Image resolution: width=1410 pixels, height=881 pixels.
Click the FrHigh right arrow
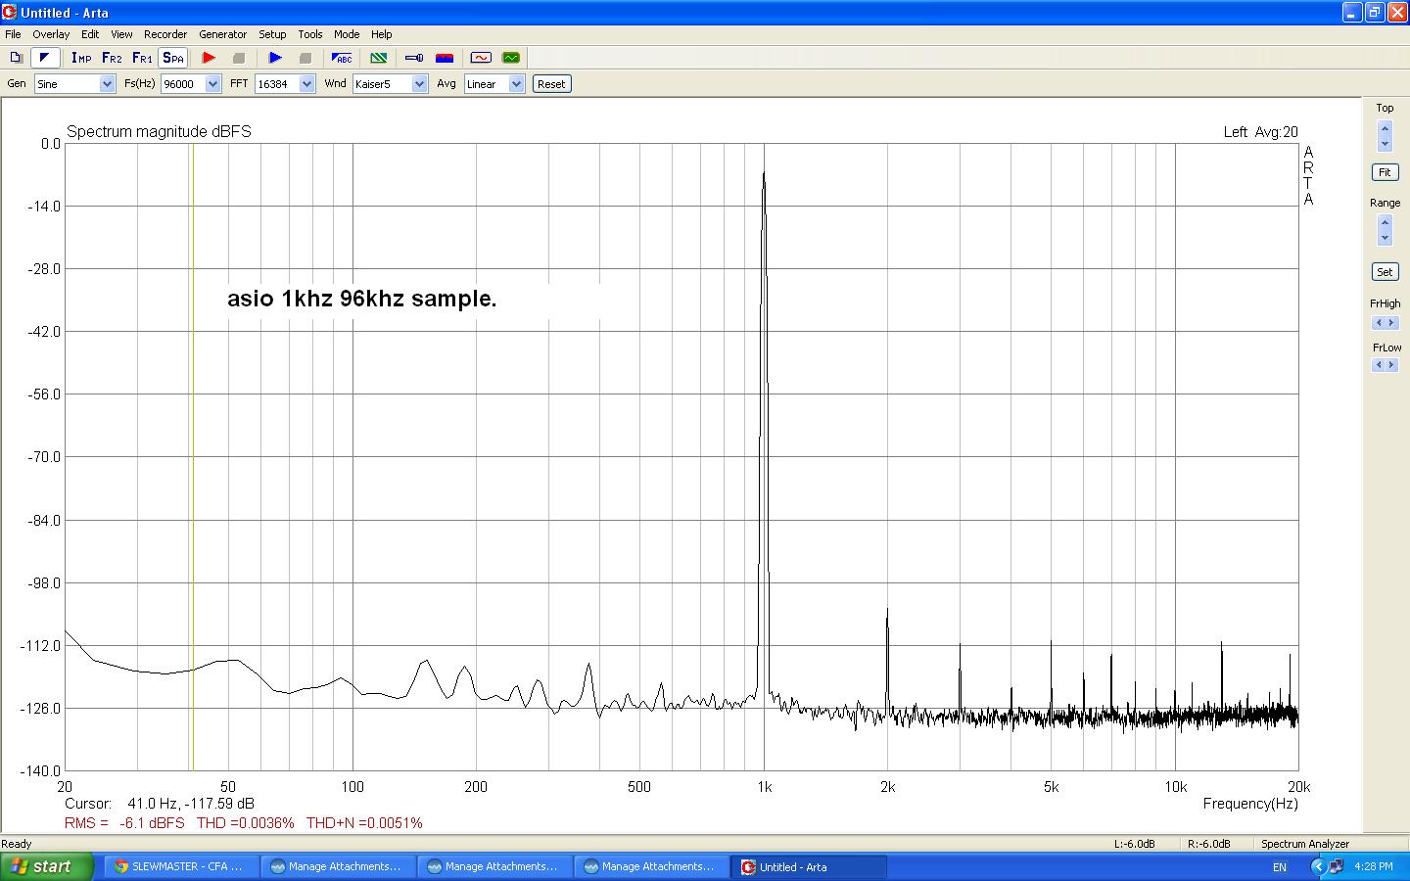1391,323
